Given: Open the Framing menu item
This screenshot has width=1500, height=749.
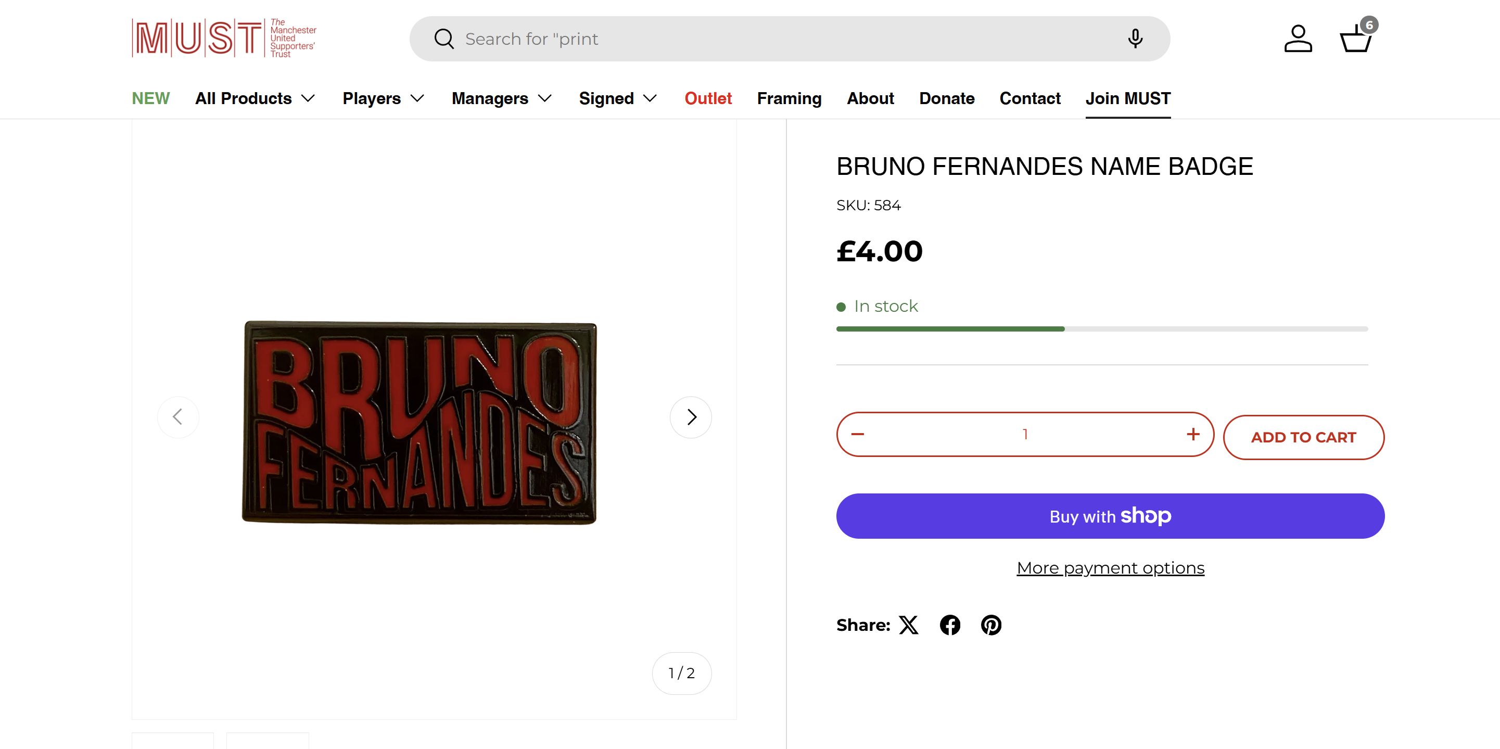Looking at the screenshot, I should pyautogui.click(x=789, y=98).
